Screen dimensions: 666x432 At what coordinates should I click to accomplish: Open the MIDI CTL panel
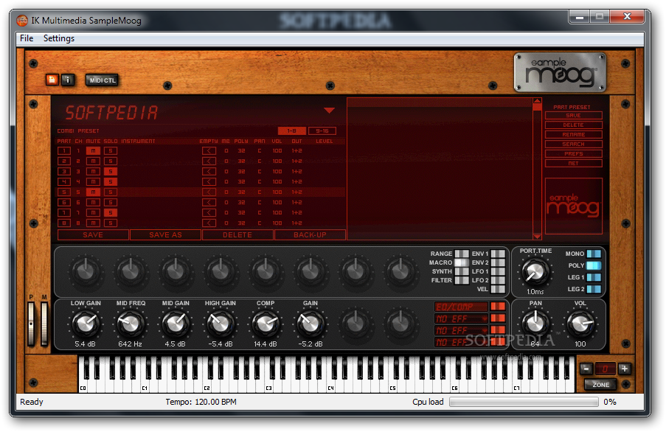pos(103,80)
